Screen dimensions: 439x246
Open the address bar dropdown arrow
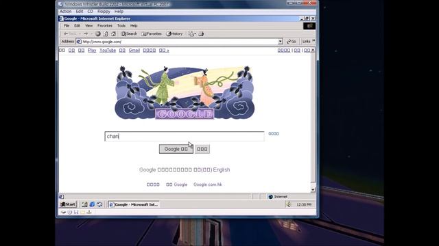tap(281, 42)
